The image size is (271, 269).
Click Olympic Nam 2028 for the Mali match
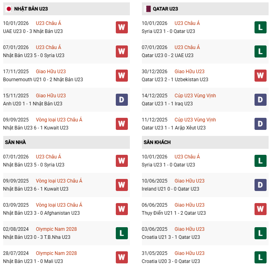click(x=56, y=253)
